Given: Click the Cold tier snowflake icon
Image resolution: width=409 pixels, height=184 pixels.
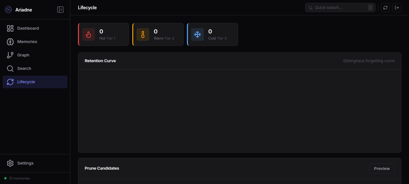Looking at the screenshot, I should click(197, 34).
